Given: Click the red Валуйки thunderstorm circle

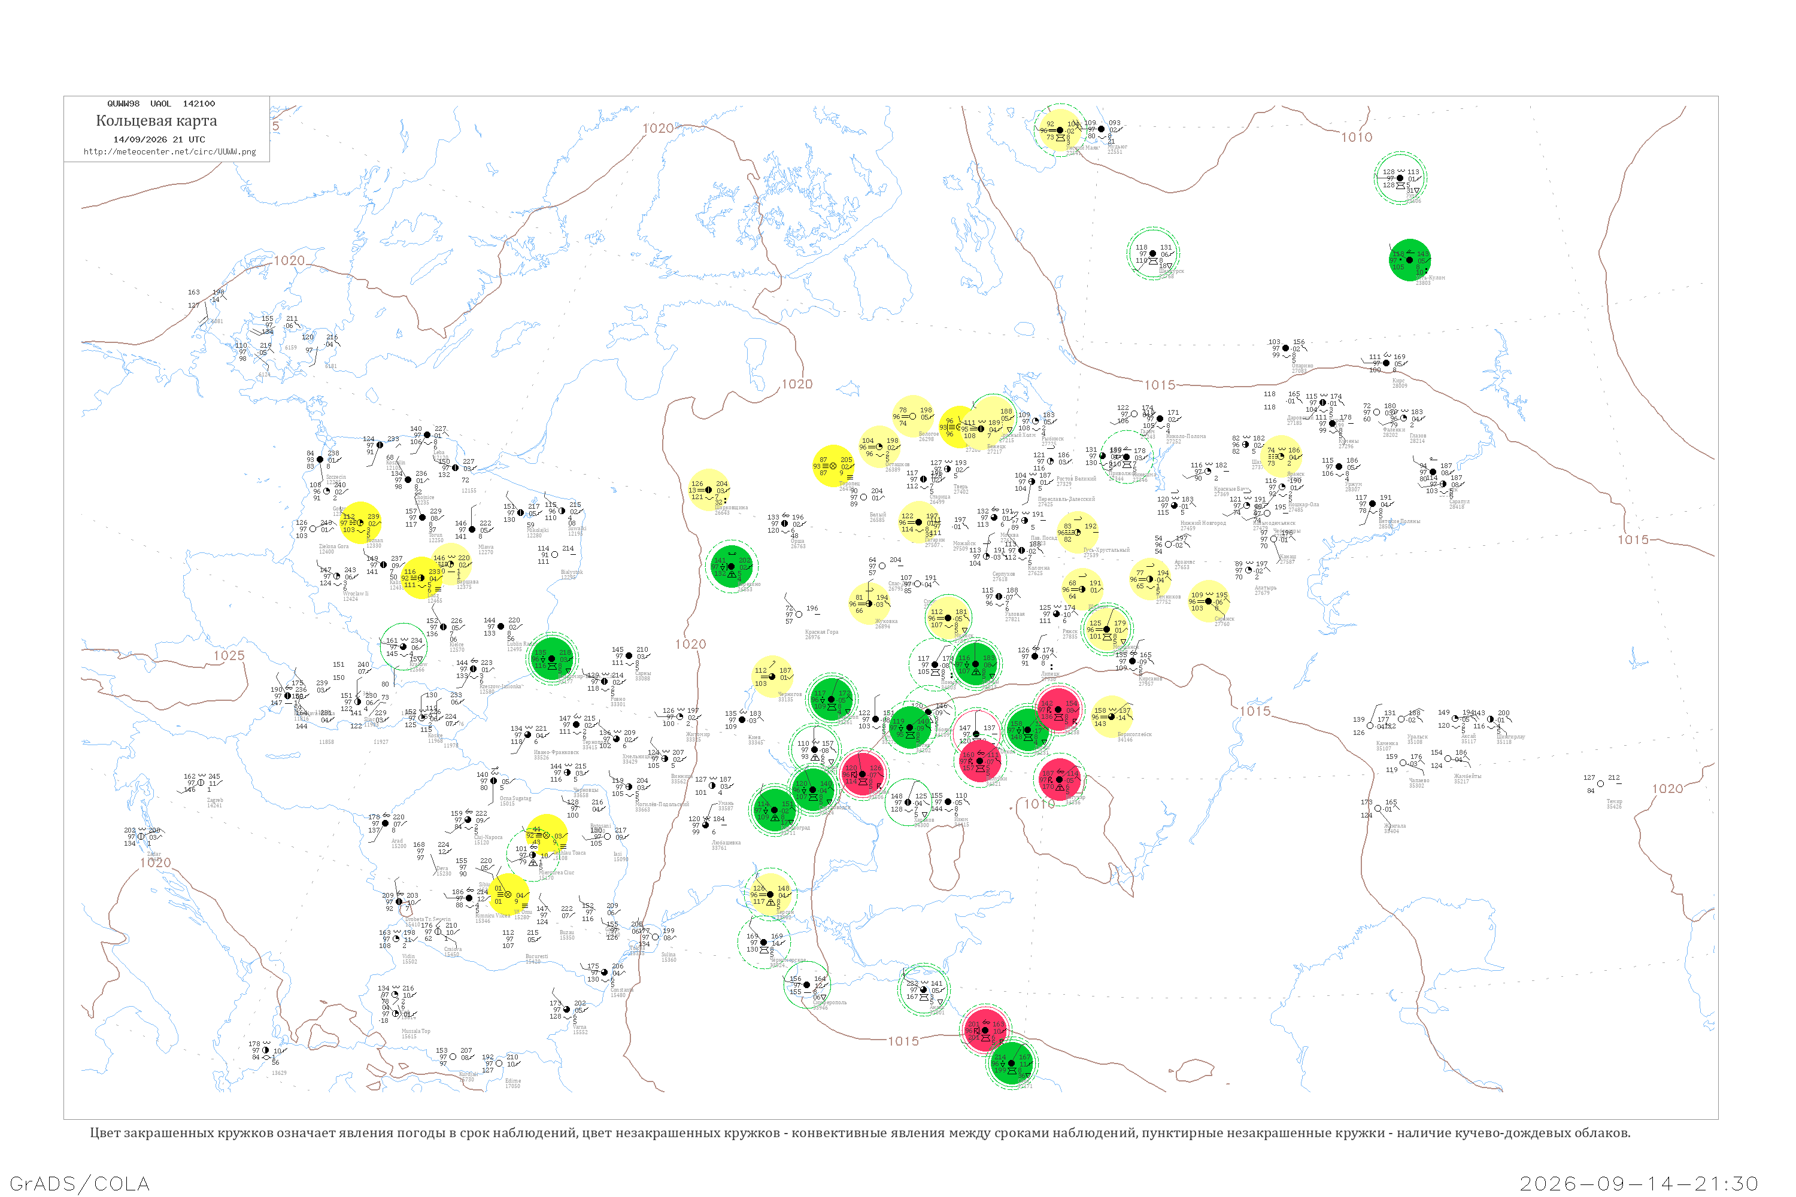Looking at the screenshot, I should (x=979, y=761).
